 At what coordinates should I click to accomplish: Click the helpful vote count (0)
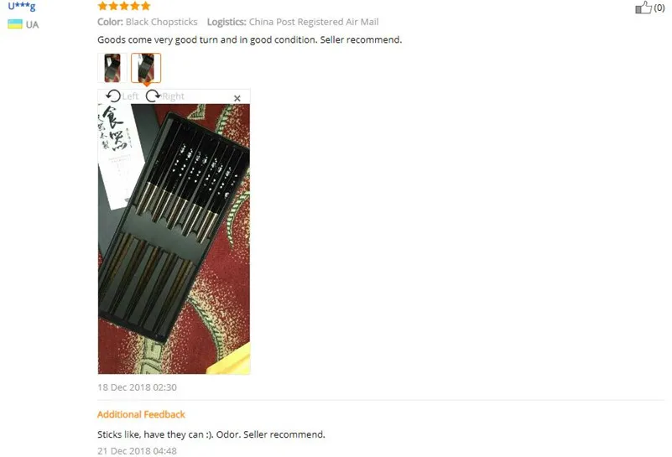[659, 8]
